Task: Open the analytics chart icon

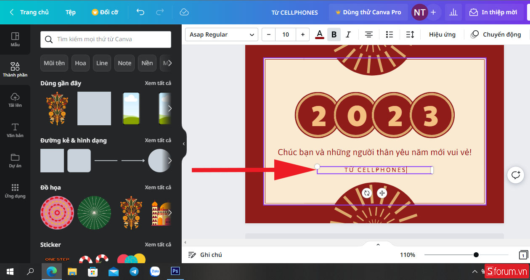Action: pos(453,12)
